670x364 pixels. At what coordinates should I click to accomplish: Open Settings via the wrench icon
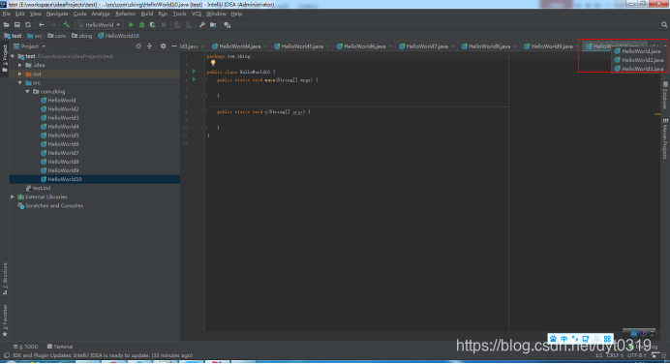tap(202, 25)
